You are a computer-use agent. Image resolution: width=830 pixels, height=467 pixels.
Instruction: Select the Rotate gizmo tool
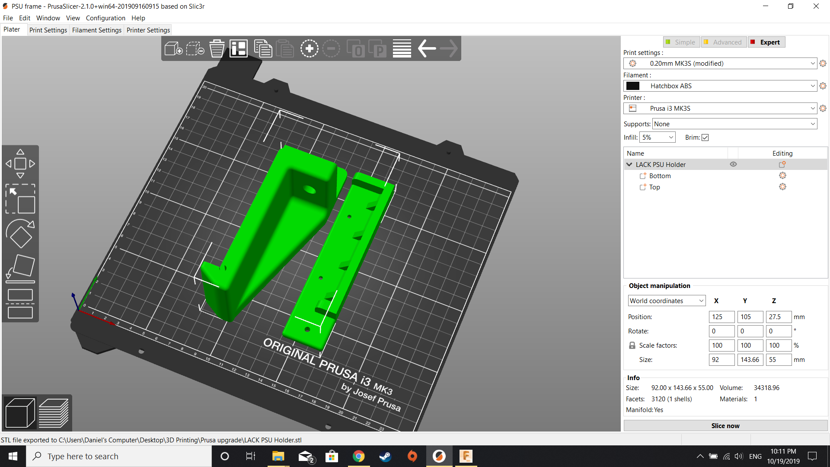(20, 234)
